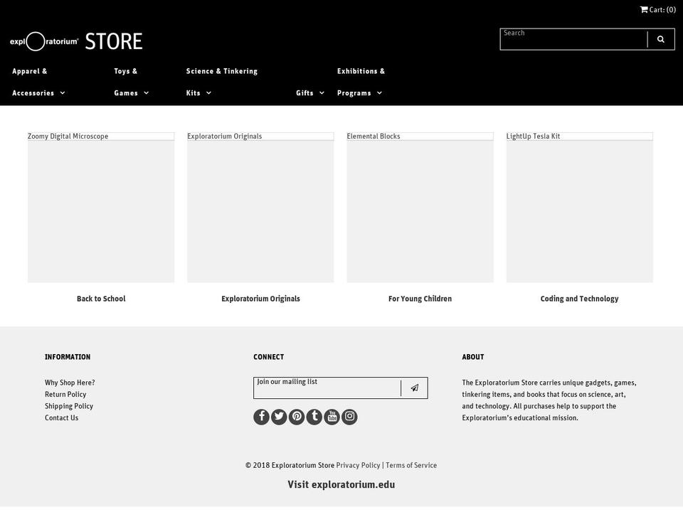Image resolution: width=683 pixels, height=512 pixels.
Task: Open the Zoomy Digital Microscope image
Action: (101, 207)
